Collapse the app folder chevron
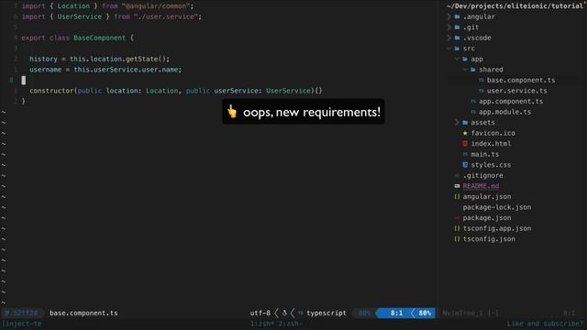Image resolution: width=587 pixels, height=330 pixels. pos(457,59)
